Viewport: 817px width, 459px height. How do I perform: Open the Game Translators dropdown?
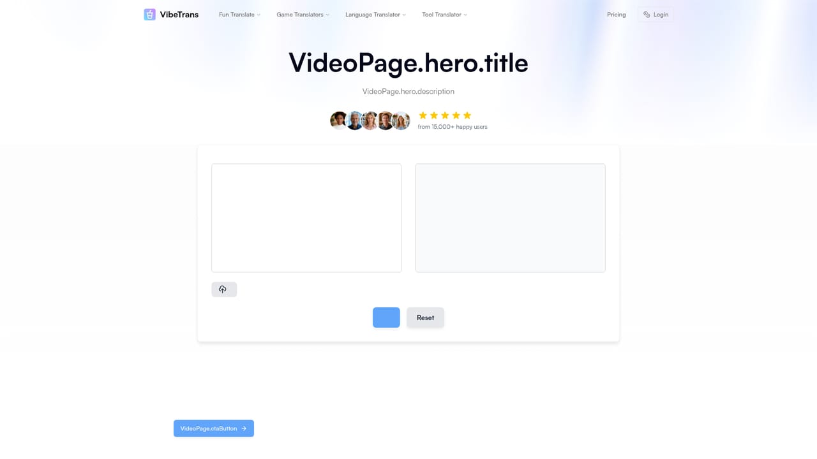tap(303, 15)
